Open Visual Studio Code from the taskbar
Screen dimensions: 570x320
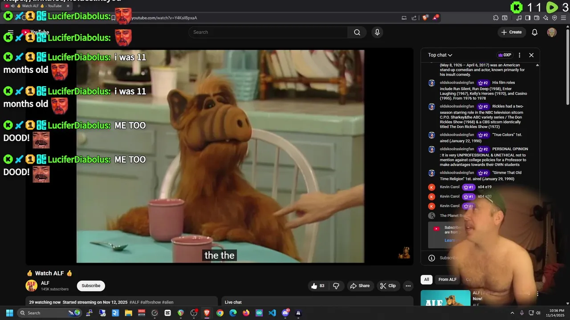tap(272, 313)
